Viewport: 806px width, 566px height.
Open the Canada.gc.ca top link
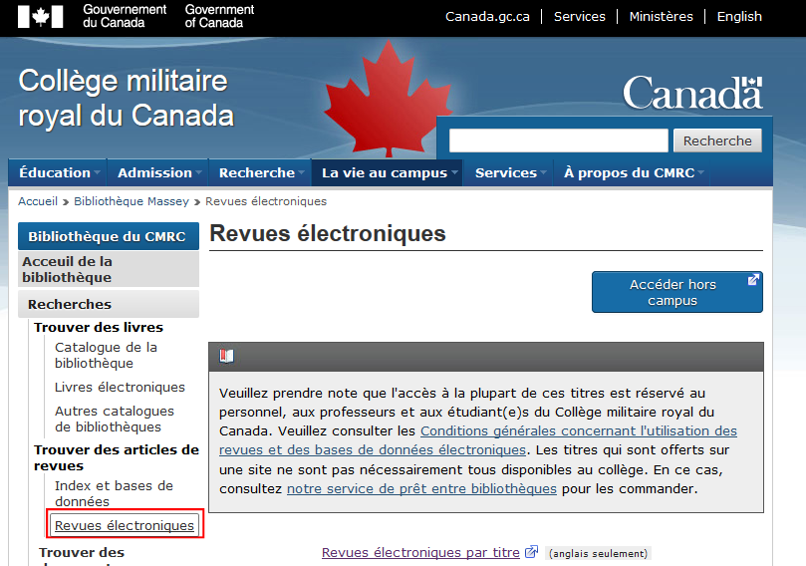(487, 17)
